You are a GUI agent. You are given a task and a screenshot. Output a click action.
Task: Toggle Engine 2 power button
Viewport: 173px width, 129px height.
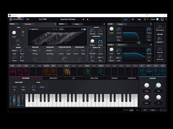coord(104,24)
